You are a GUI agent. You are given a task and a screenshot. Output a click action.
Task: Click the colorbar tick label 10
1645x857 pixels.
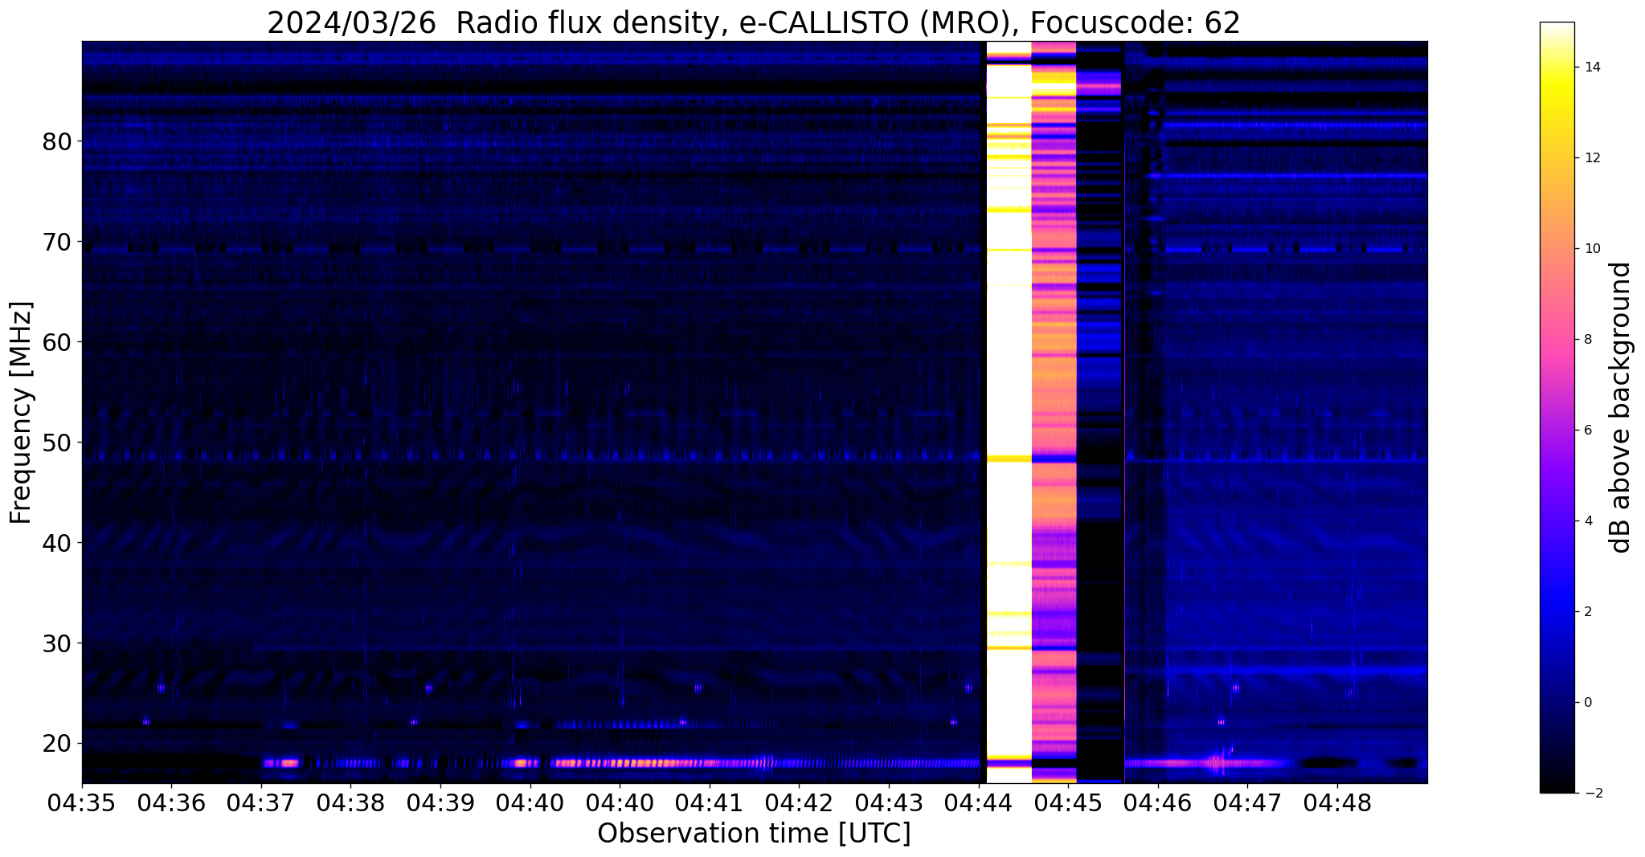[1591, 249]
